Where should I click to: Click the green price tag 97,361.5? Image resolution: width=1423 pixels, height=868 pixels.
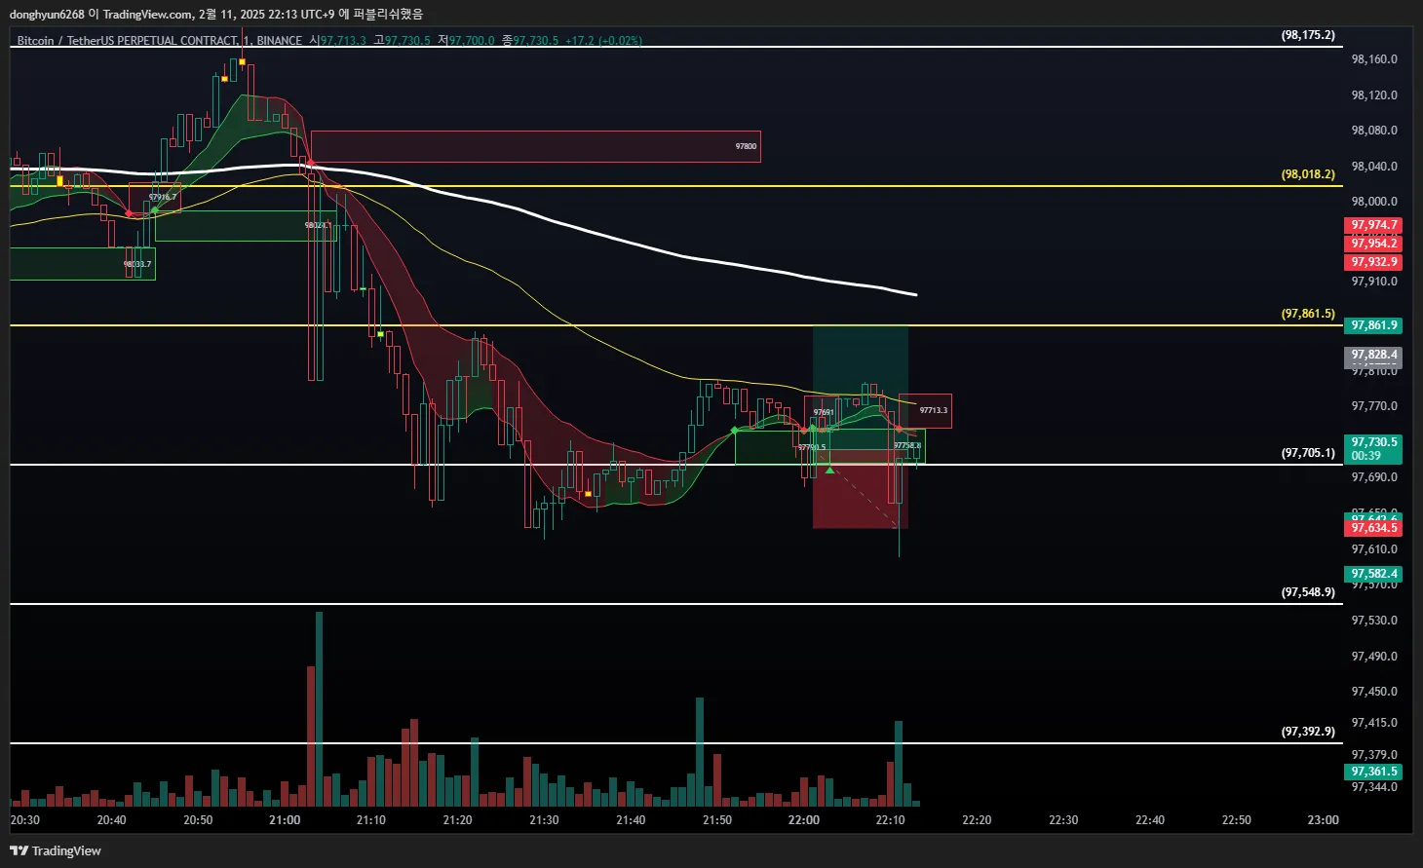click(1373, 772)
